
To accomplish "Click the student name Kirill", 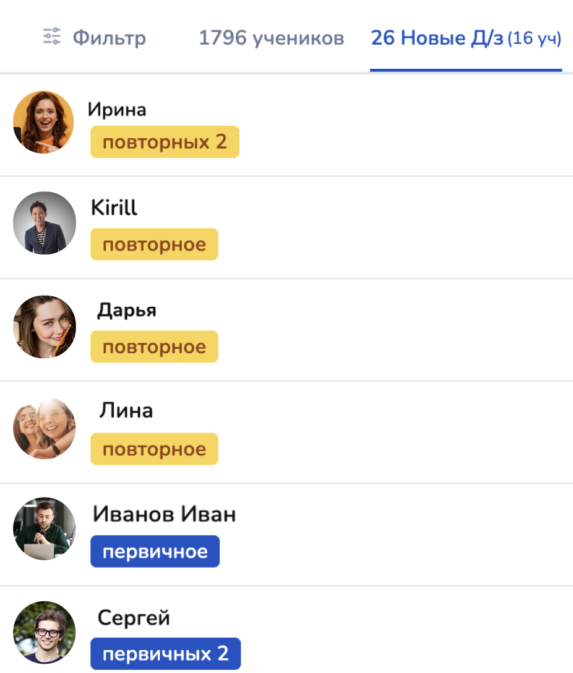I will (114, 208).
